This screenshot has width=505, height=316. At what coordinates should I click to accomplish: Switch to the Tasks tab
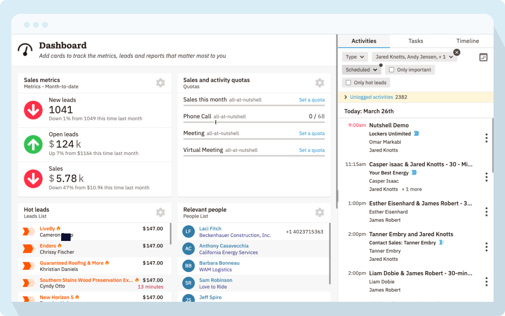(x=415, y=41)
